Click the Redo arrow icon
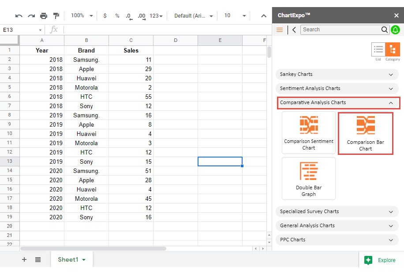 click(x=31, y=16)
